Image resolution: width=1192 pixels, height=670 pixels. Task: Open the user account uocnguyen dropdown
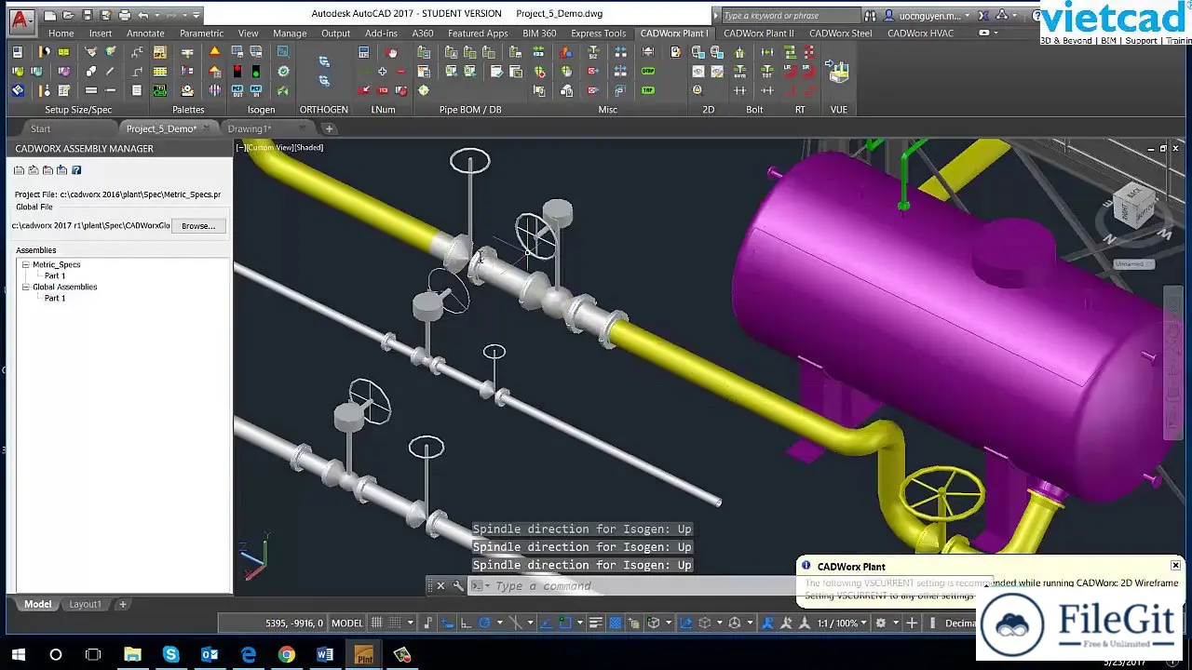(x=929, y=16)
